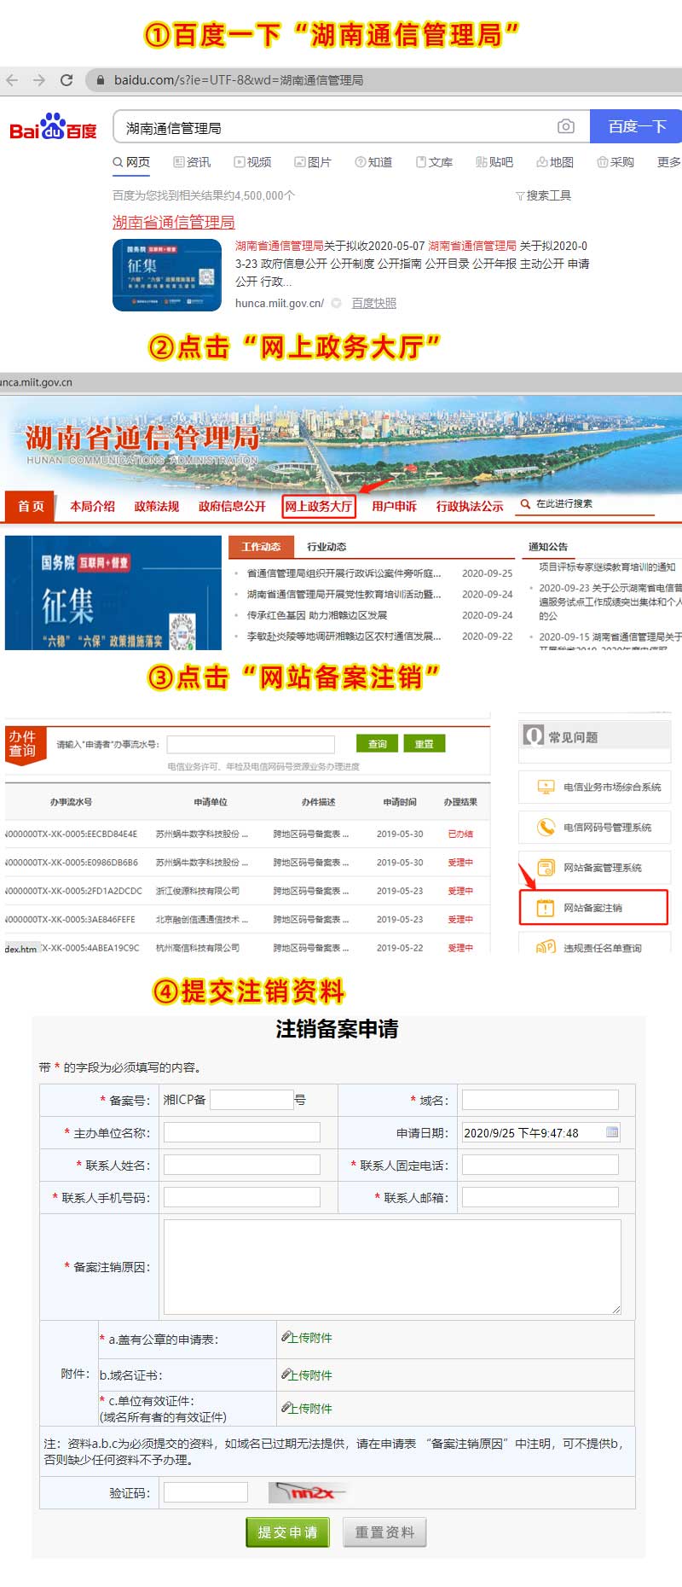The height and width of the screenshot is (1587, 682).
Task: Open the 更多 search categories
Action: (668, 162)
